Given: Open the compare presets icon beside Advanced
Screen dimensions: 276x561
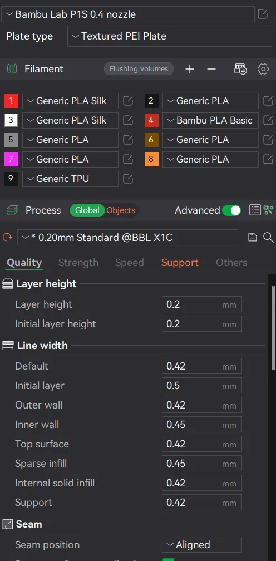Looking at the screenshot, I should [x=255, y=210].
